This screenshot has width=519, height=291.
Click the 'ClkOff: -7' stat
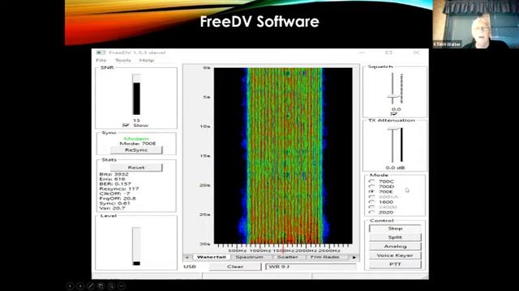coord(114,194)
